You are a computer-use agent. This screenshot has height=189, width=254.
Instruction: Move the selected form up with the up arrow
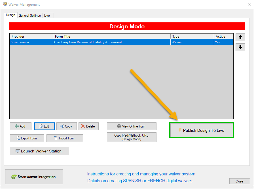240,37
